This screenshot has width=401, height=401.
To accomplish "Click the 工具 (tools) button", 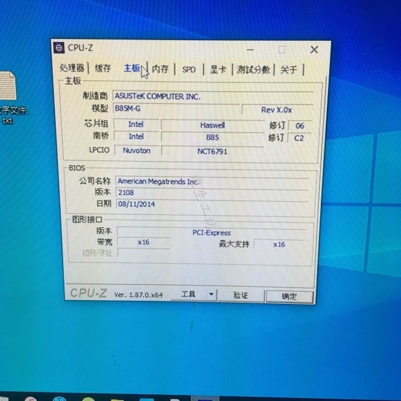I will (x=188, y=294).
